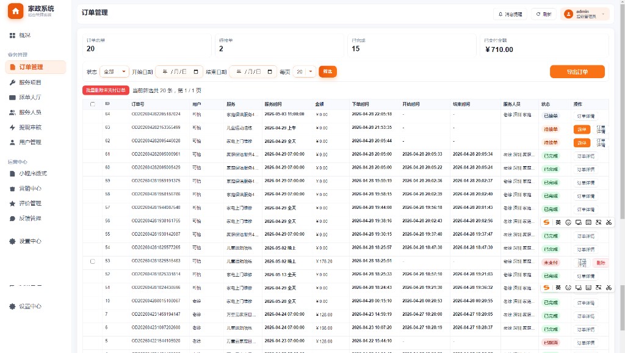Open 订单管理 in the sidebar

coord(35,67)
